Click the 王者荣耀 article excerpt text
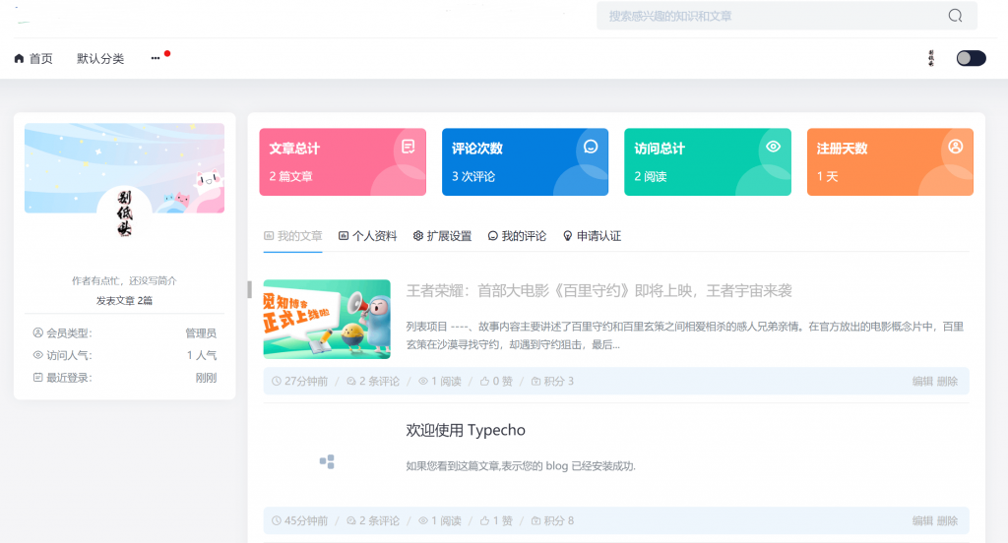The width and height of the screenshot is (1008, 543). click(685, 335)
